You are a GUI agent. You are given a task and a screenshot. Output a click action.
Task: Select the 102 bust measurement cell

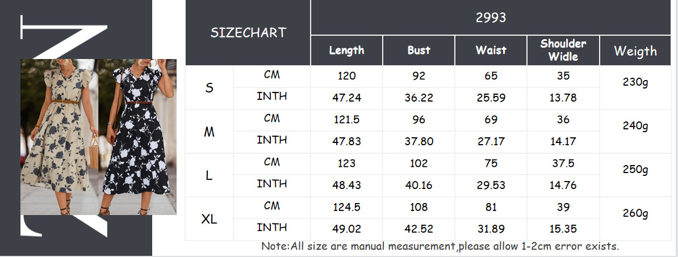[x=418, y=163]
